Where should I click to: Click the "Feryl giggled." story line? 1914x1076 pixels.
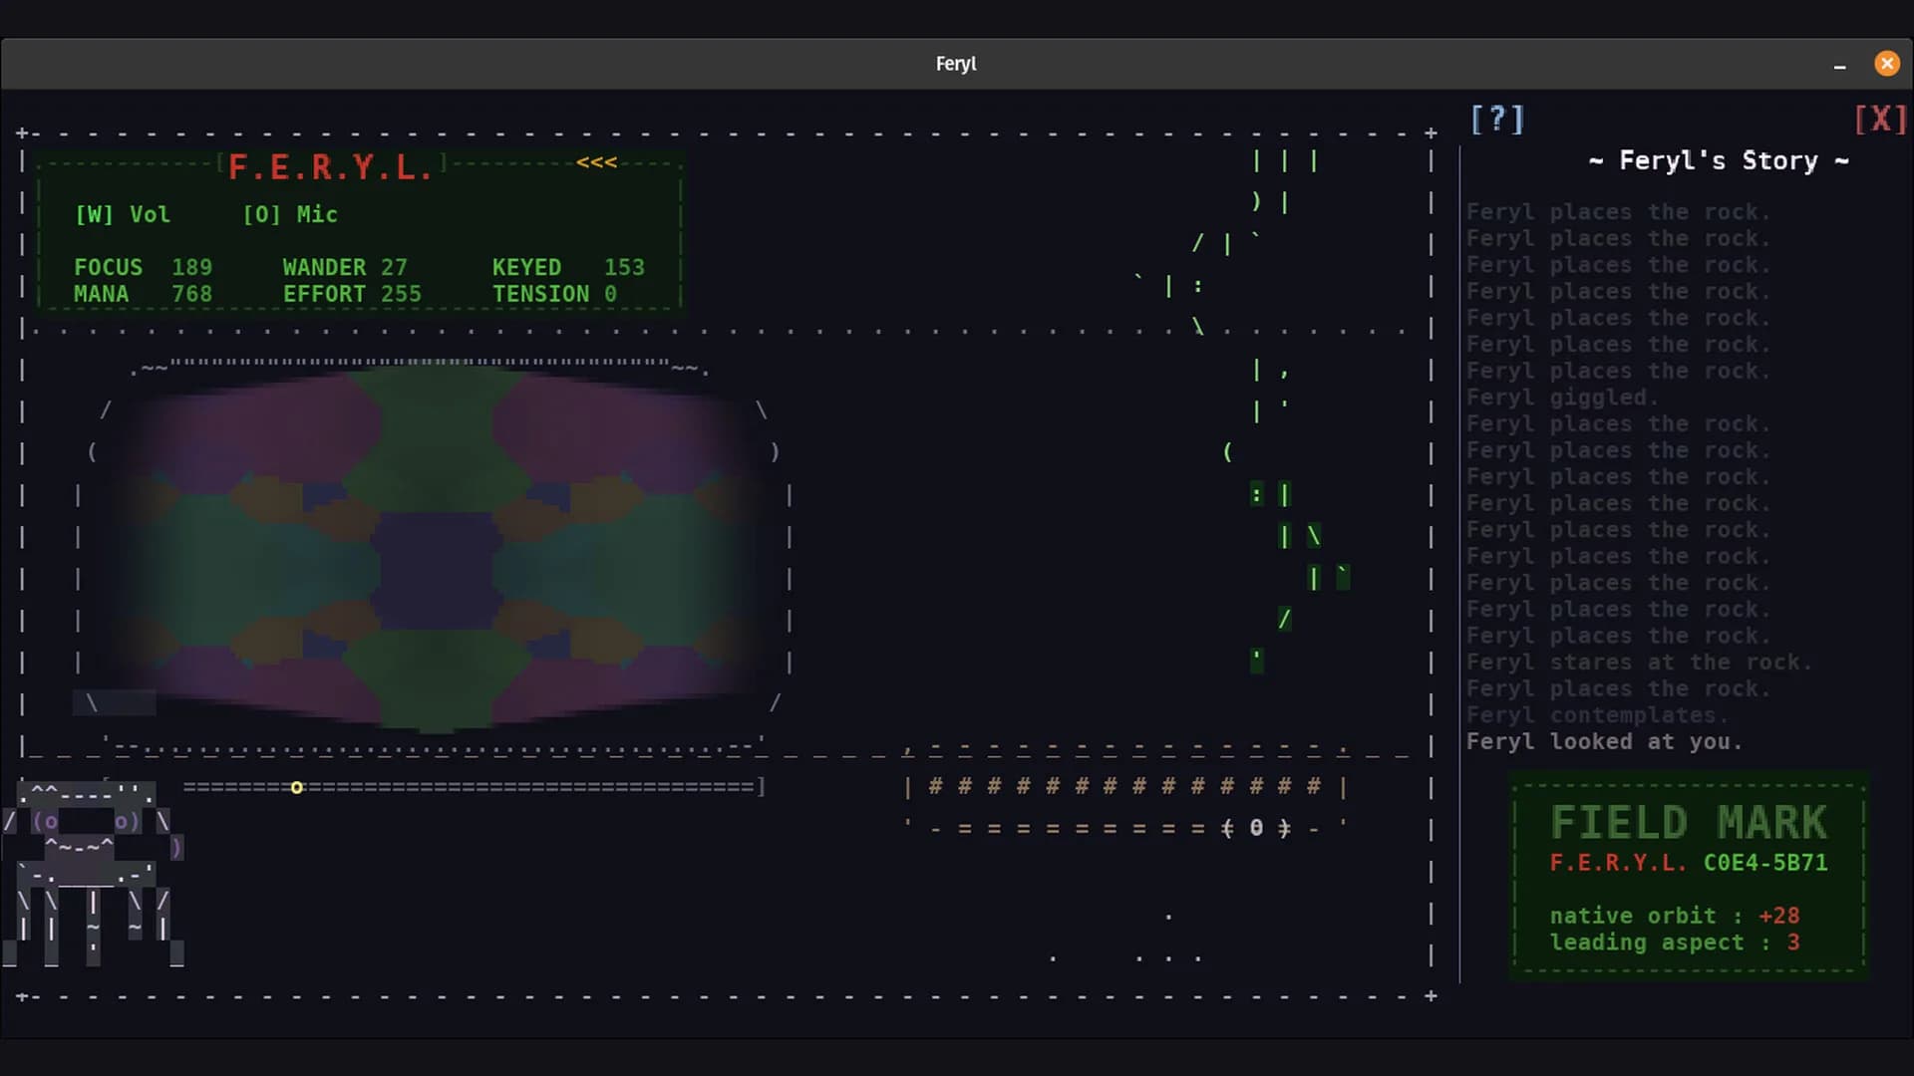click(1562, 398)
